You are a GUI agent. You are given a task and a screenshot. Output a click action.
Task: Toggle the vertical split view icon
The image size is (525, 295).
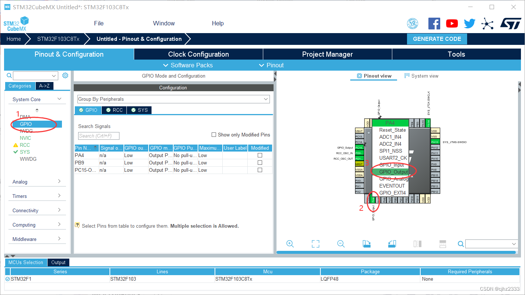coord(417,244)
